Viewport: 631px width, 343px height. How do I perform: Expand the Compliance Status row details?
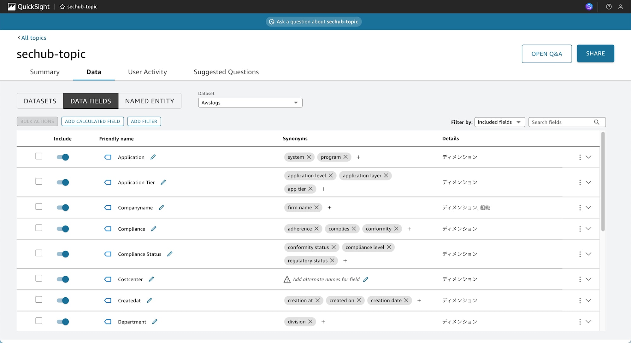coord(588,254)
